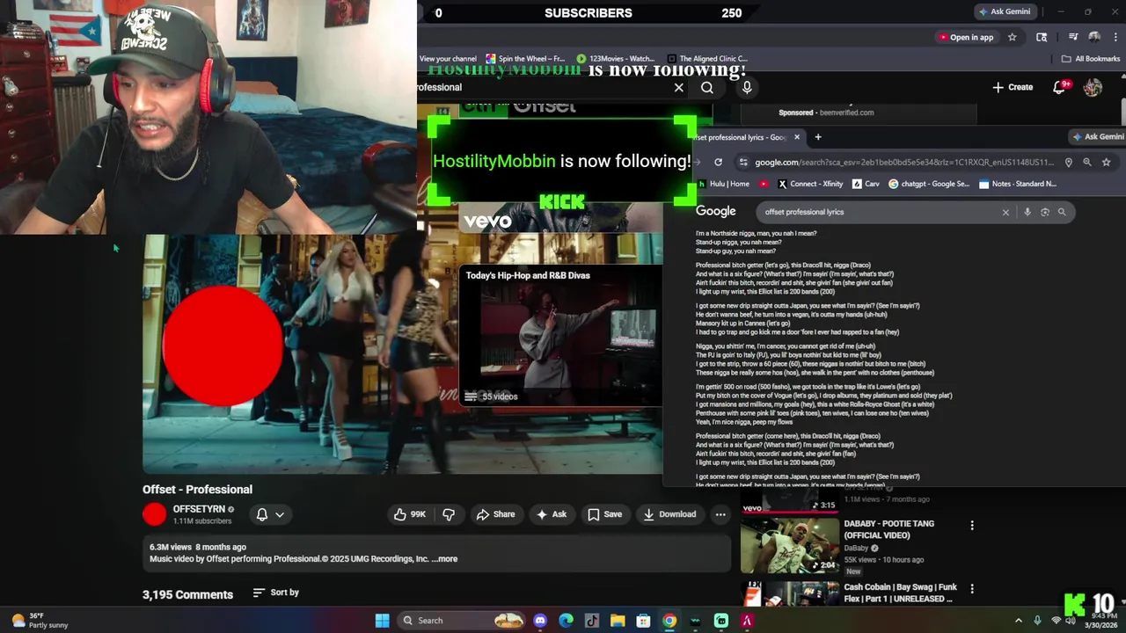The image size is (1126, 633).
Task: Open the media control icon in Chrome toolbar
Action: pos(1072,37)
